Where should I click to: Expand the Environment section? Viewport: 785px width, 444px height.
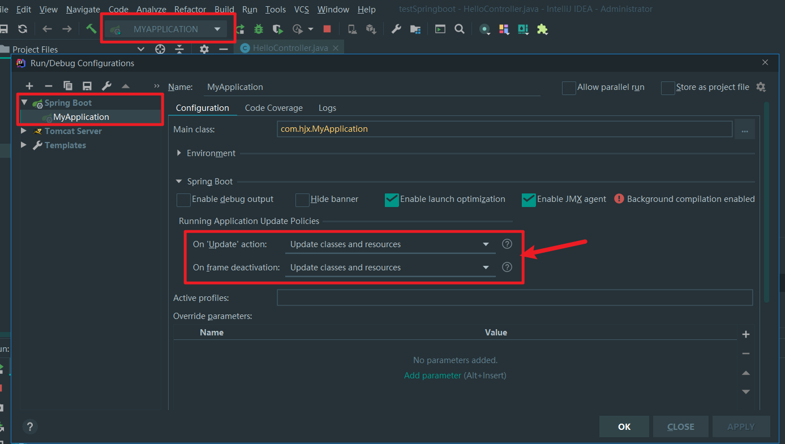179,153
